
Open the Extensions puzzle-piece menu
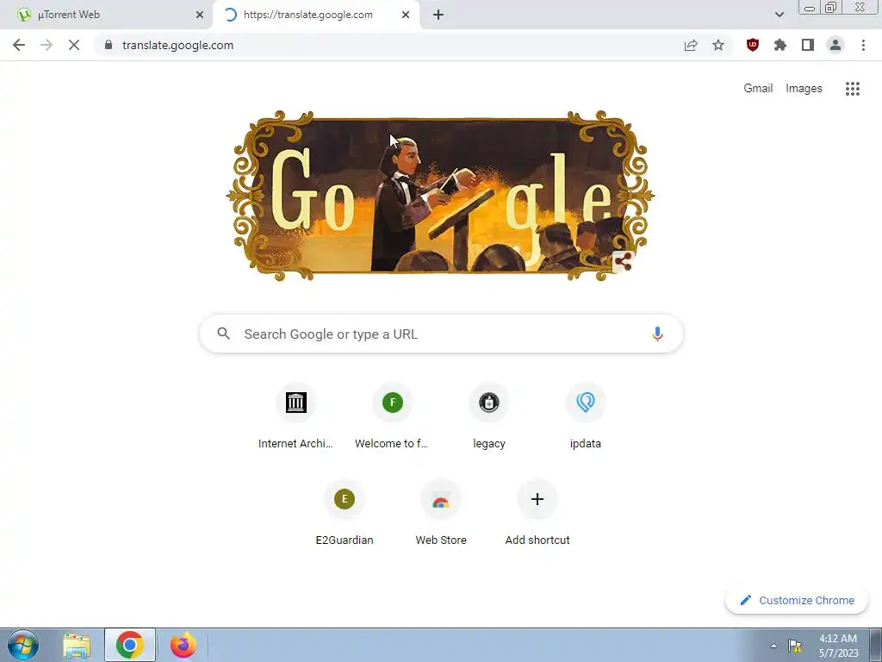780,45
